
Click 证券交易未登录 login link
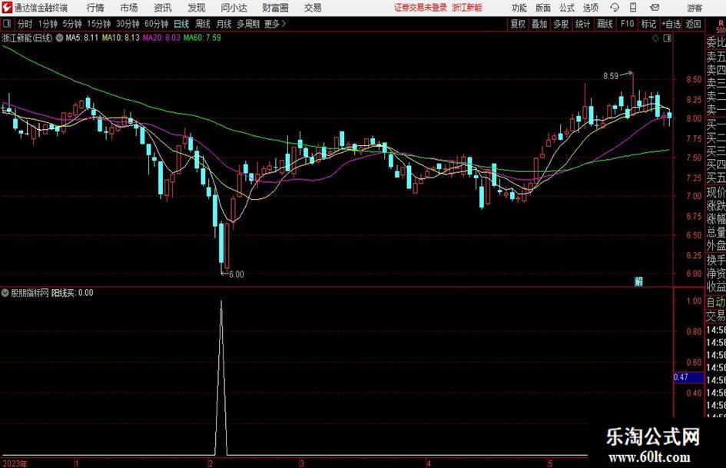click(420, 8)
